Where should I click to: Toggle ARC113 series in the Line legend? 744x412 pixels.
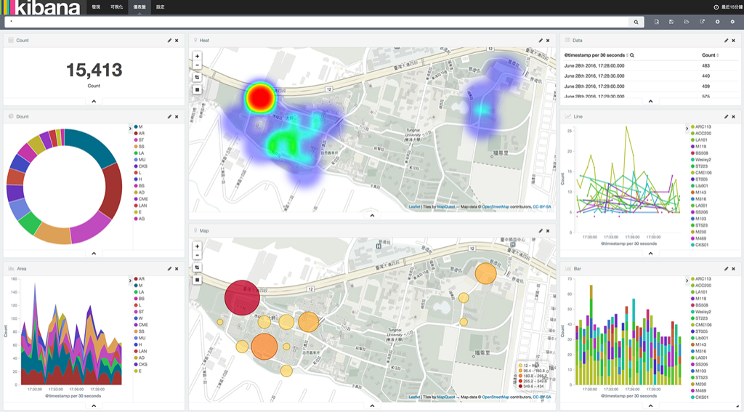tap(703, 127)
